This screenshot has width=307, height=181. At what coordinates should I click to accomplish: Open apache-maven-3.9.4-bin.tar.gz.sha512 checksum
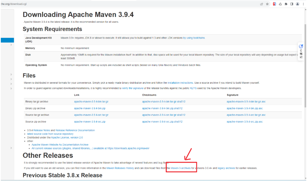pos(164,102)
